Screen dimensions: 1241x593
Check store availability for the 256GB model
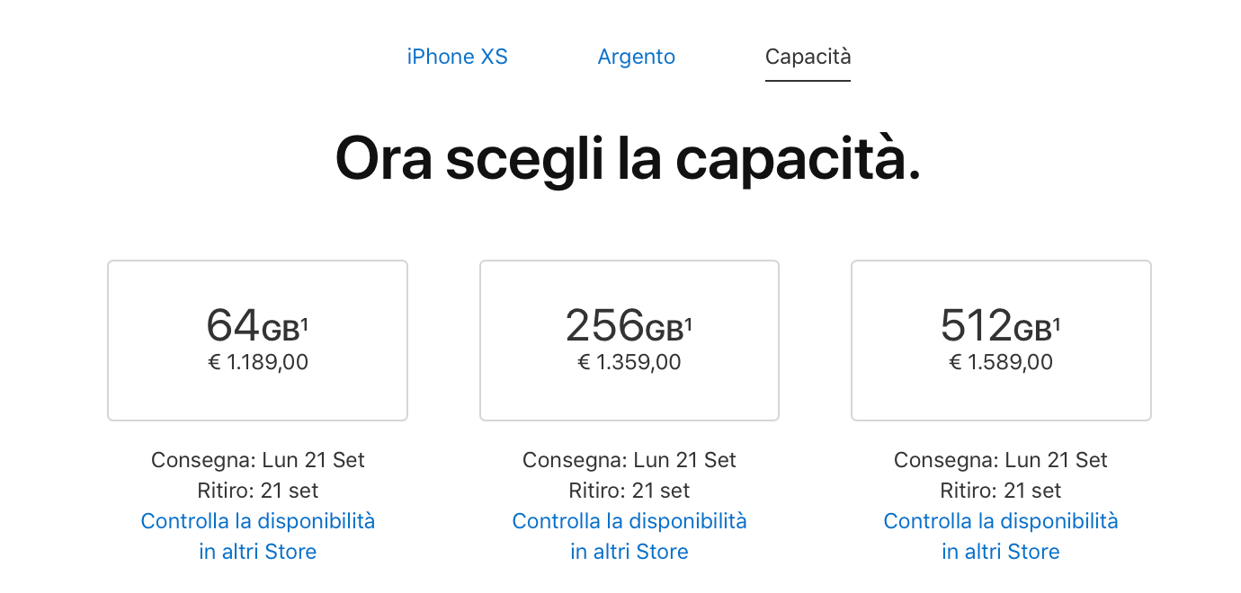pyautogui.click(x=629, y=536)
